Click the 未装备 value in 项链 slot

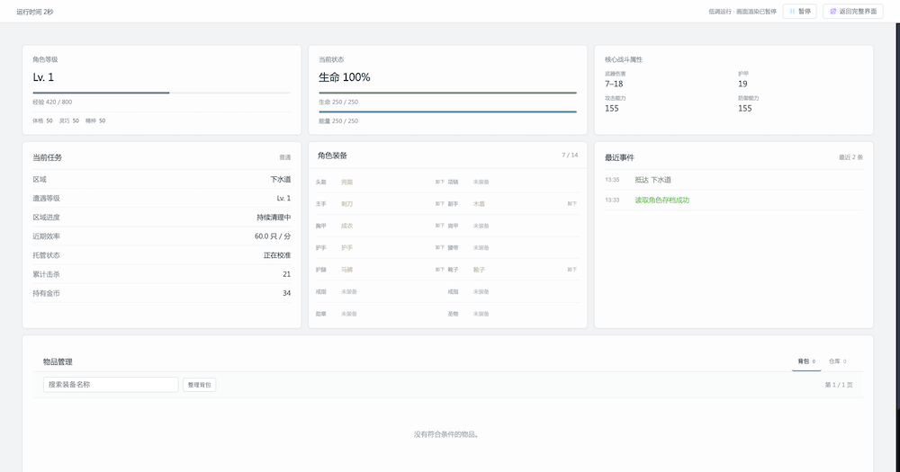pos(481,182)
